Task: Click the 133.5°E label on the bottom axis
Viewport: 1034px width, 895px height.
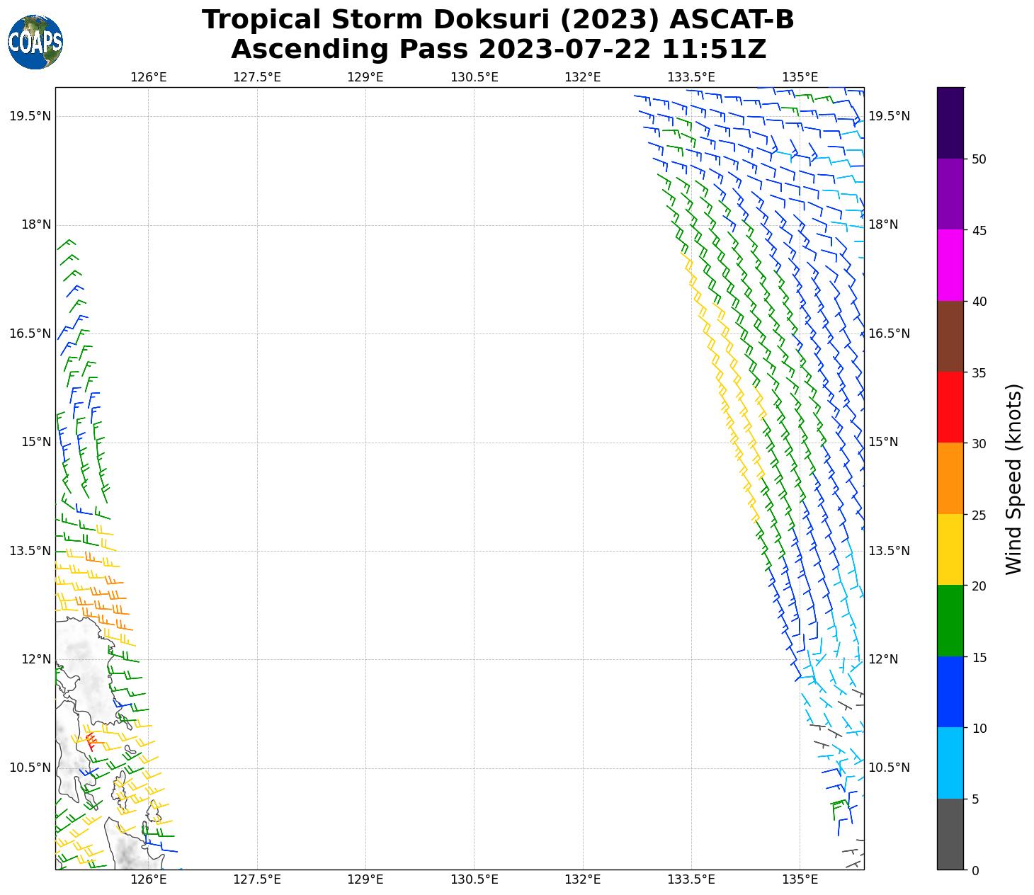Action: coord(691,880)
